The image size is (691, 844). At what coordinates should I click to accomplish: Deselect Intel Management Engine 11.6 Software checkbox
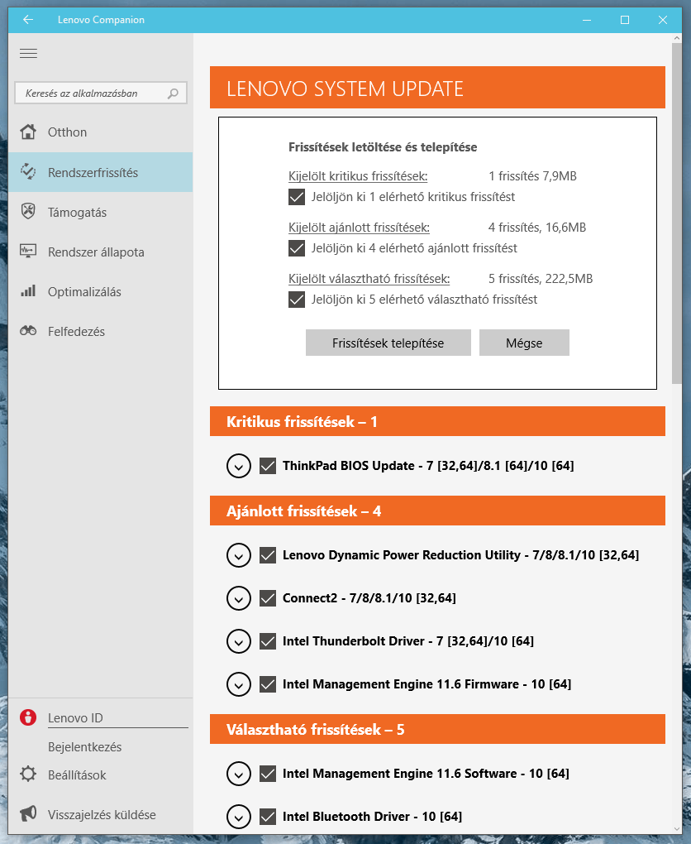pos(268,774)
